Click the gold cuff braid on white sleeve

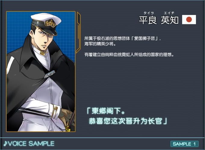[55, 111]
